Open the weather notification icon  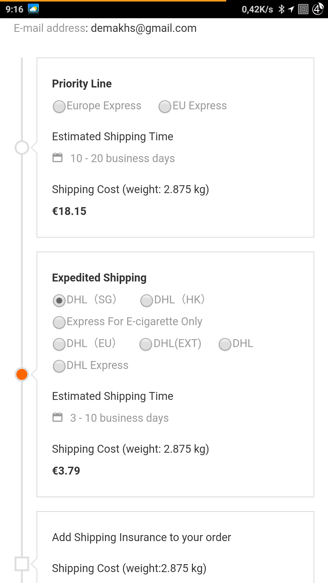[33, 9]
